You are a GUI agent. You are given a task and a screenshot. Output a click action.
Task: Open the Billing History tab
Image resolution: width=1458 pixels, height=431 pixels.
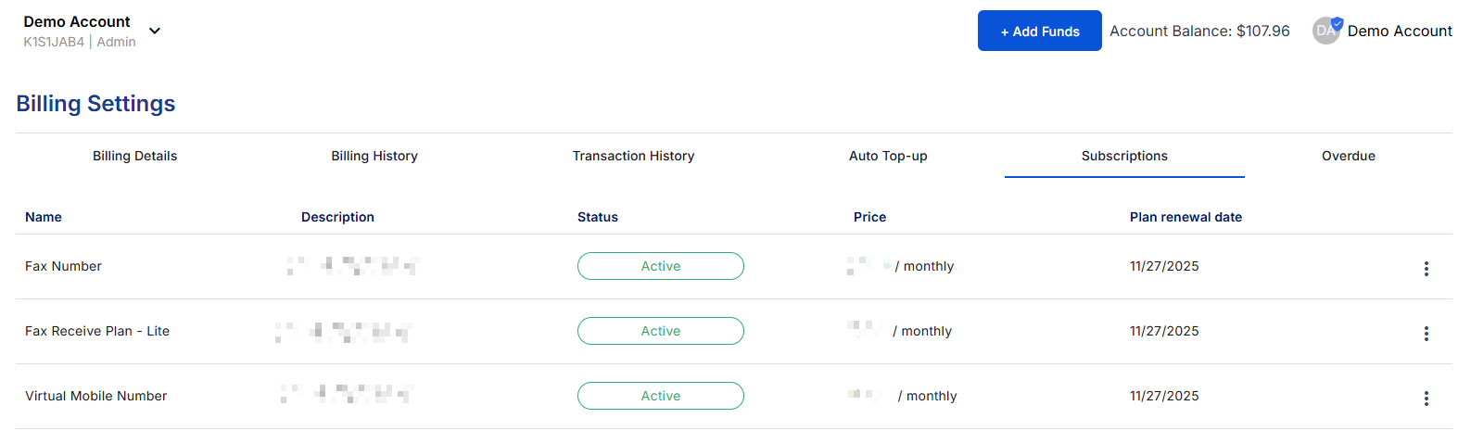coord(374,156)
